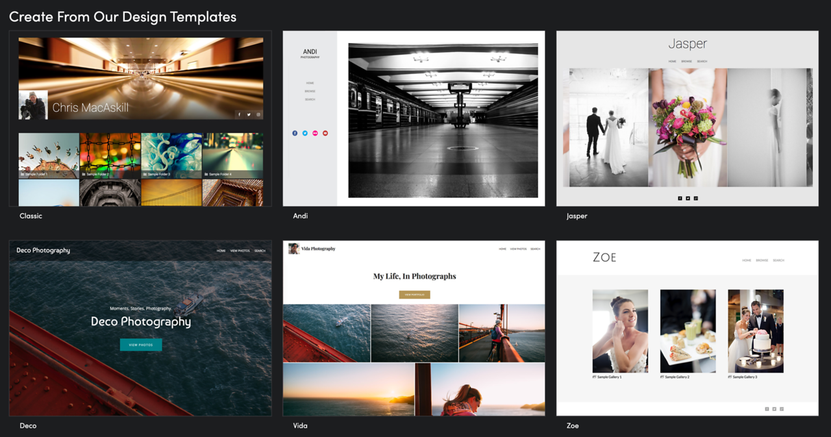Viewport: 831px width, 437px height.
Task: Select the Classic template label
Action: tap(31, 216)
